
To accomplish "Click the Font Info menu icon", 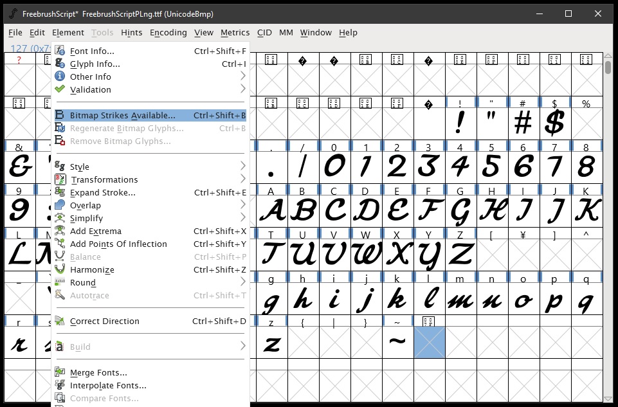I will pos(60,51).
